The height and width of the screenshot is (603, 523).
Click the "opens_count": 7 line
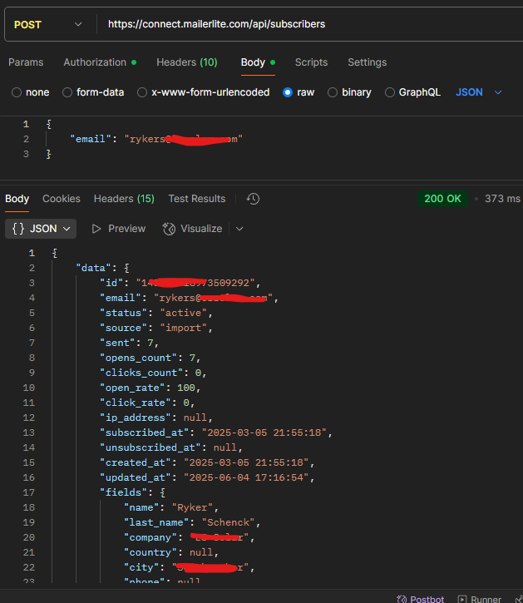(150, 358)
